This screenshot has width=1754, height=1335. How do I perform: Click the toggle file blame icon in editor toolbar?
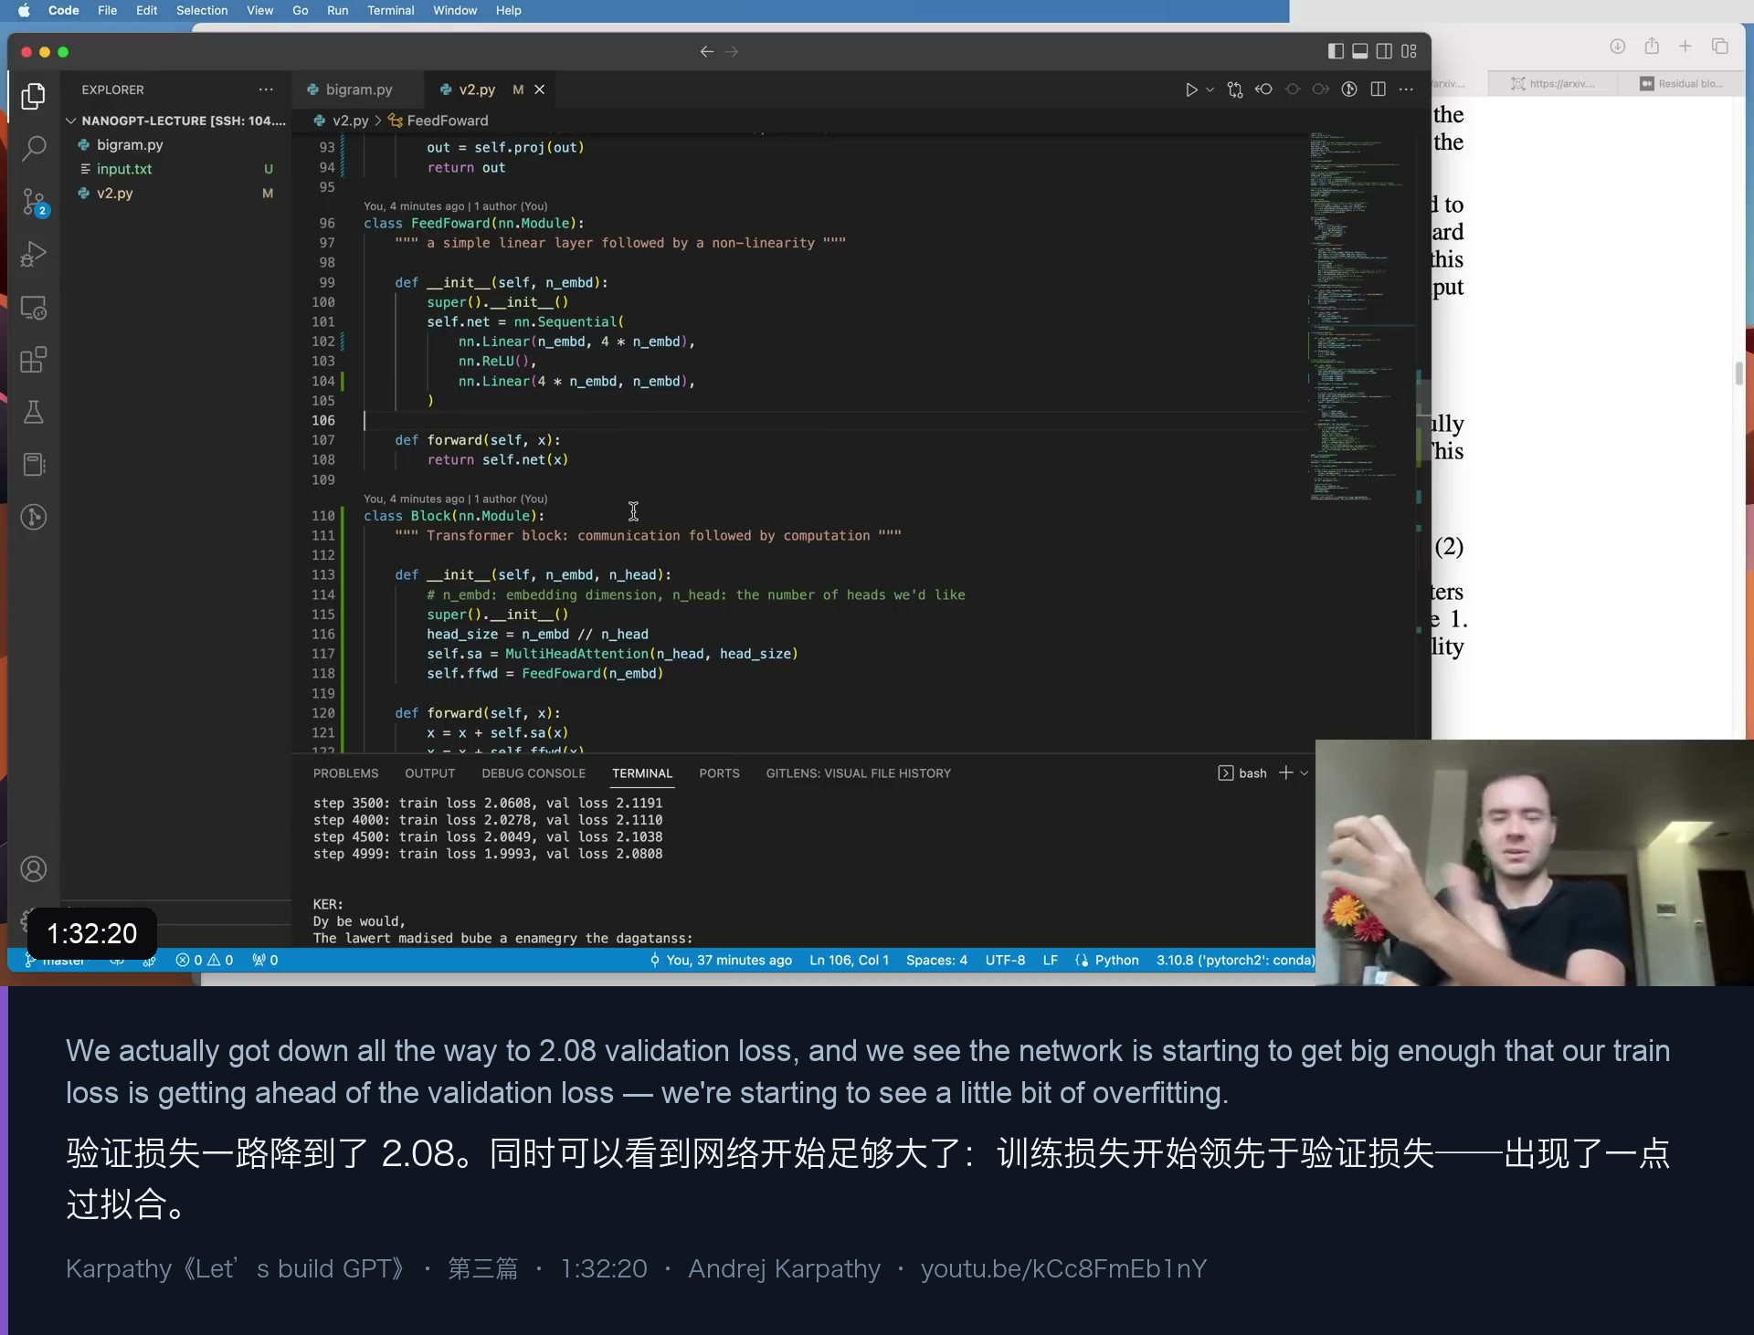(x=1349, y=89)
